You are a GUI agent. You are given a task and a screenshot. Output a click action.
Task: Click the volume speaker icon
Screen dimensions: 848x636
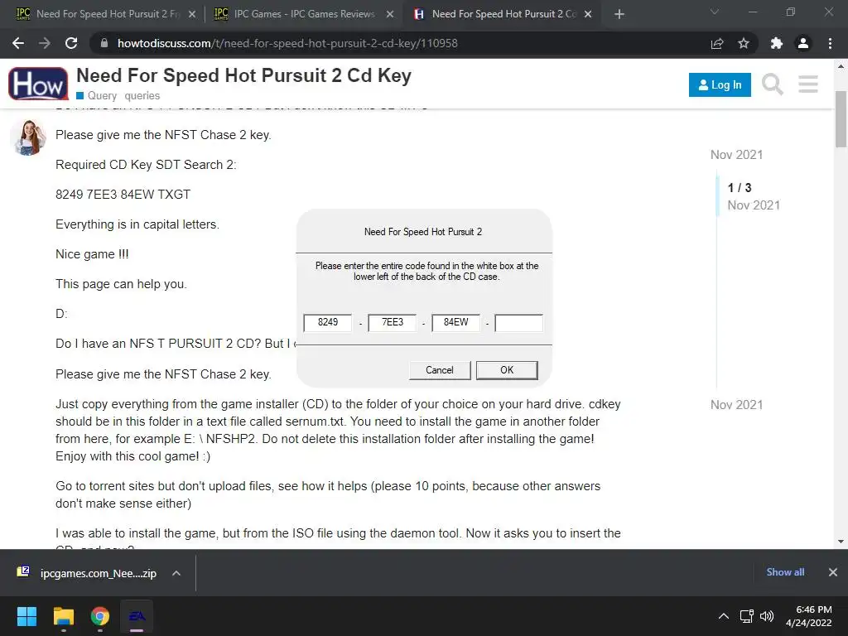point(766,616)
